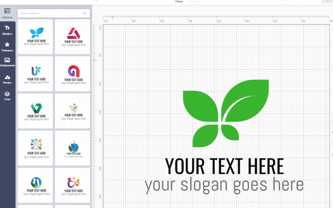Open the Шрифты fonts panel
333x208 pixels.
point(7,30)
